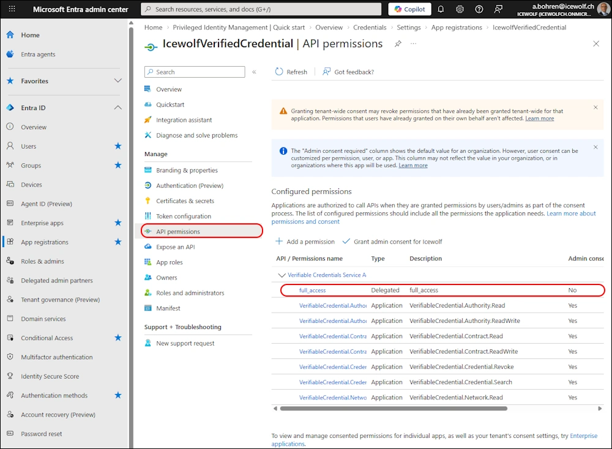
Task: Open Certificates & secrets menu item
Action: click(x=184, y=201)
